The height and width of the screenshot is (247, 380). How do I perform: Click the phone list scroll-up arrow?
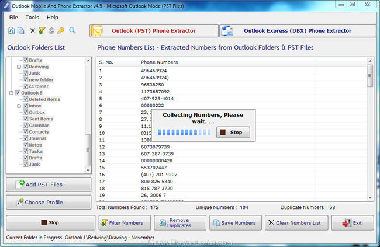tap(370, 61)
